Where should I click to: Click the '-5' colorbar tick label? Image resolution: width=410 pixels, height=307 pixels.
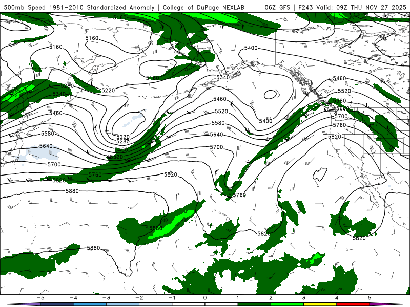click(x=40, y=298)
